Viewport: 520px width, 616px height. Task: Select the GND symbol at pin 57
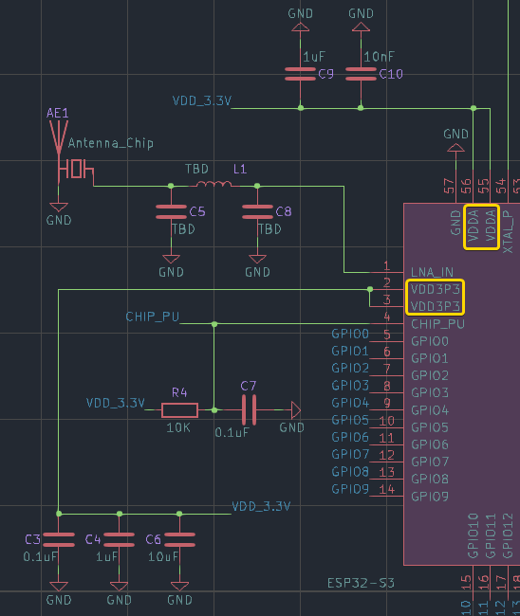click(x=455, y=140)
